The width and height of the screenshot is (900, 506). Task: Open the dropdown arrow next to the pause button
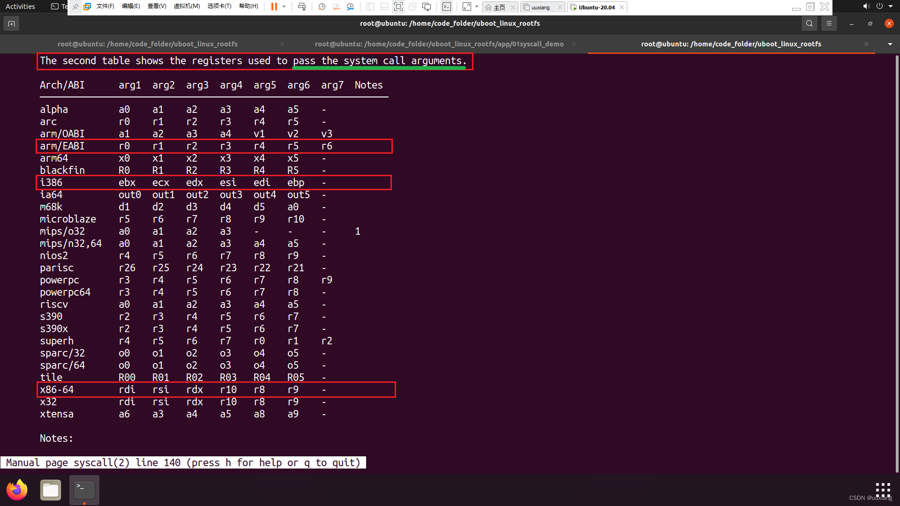[x=284, y=7]
